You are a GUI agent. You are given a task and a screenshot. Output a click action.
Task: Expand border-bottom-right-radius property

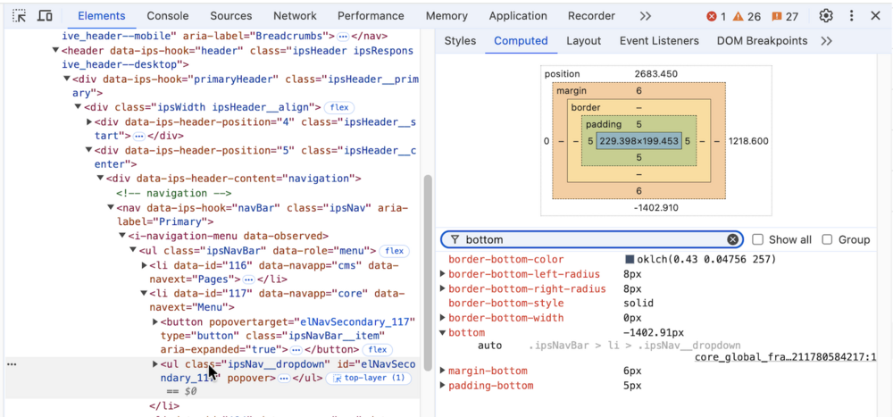(x=443, y=288)
